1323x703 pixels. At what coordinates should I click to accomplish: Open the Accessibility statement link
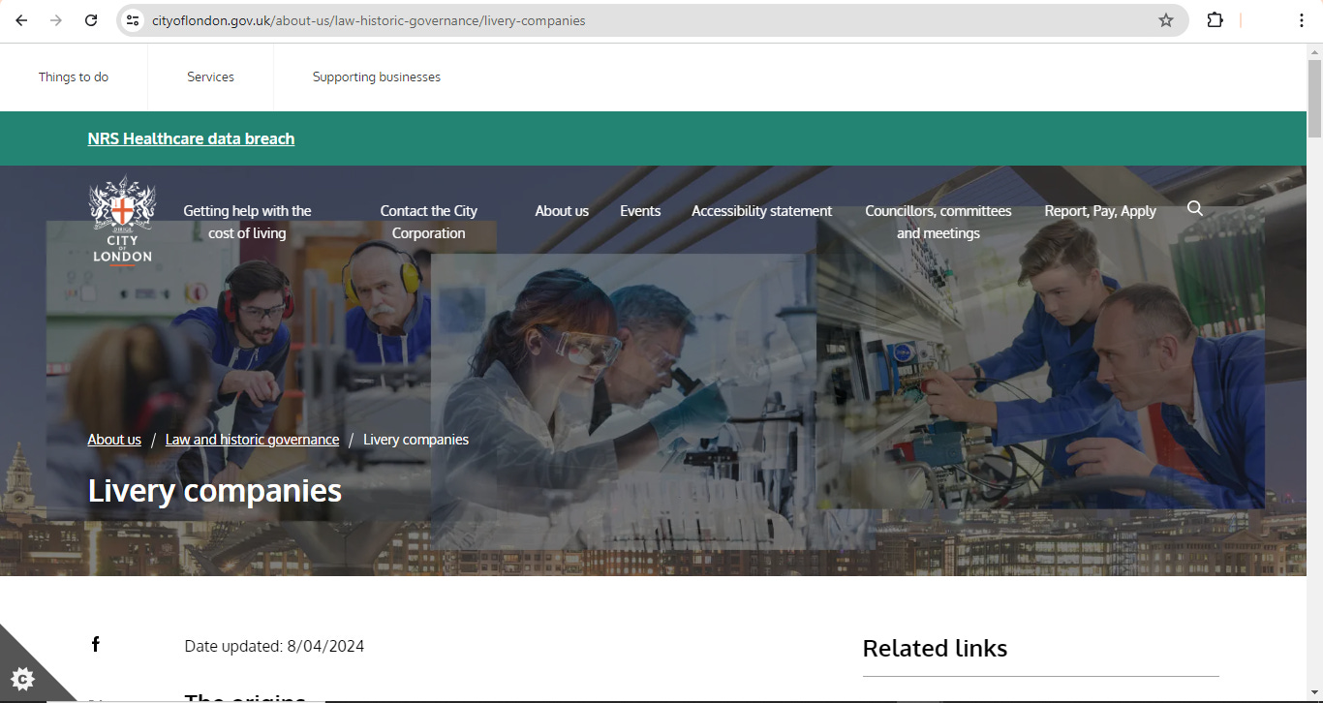tap(761, 210)
